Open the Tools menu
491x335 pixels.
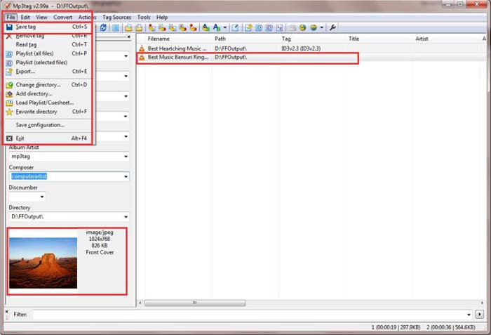(144, 18)
